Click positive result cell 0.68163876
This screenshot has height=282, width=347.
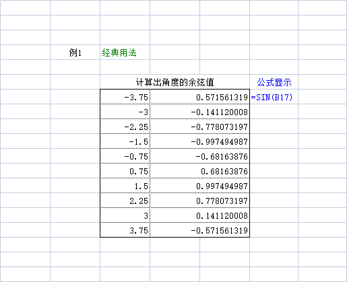point(199,171)
